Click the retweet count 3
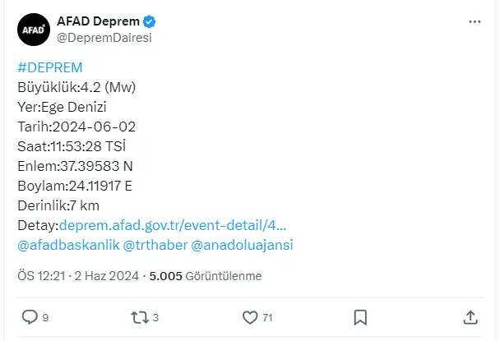 pyautogui.click(x=155, y=317)
